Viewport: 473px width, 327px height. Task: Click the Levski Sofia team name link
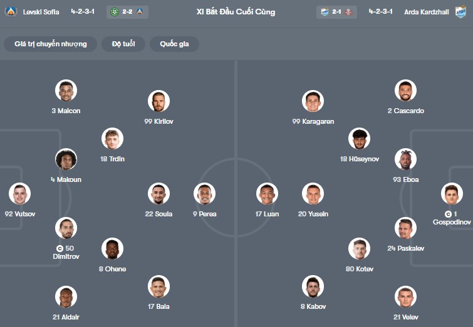tap(41, 11)
